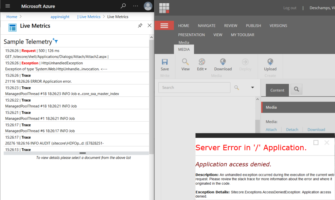Click the telemetry list scrollbar up arrow

tap(151, 37)
